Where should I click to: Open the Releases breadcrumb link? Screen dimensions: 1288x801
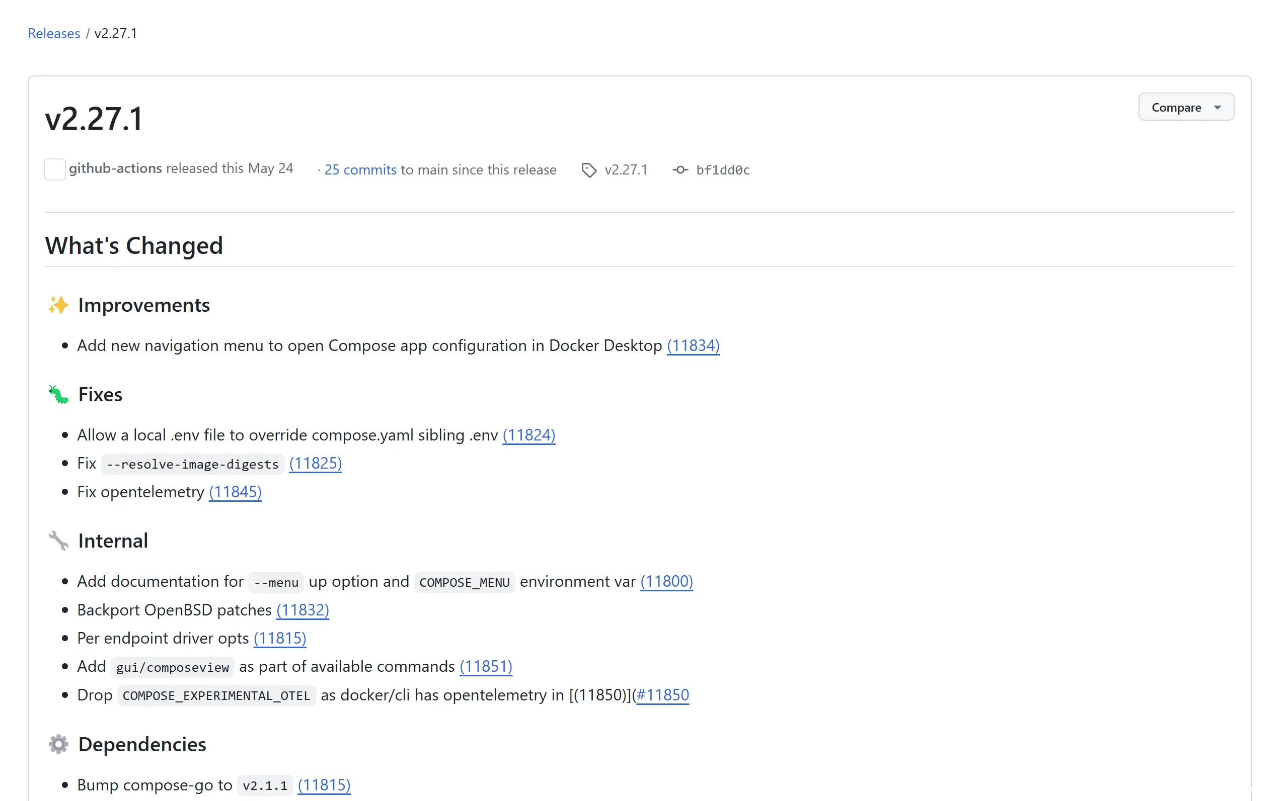[53, 33]
